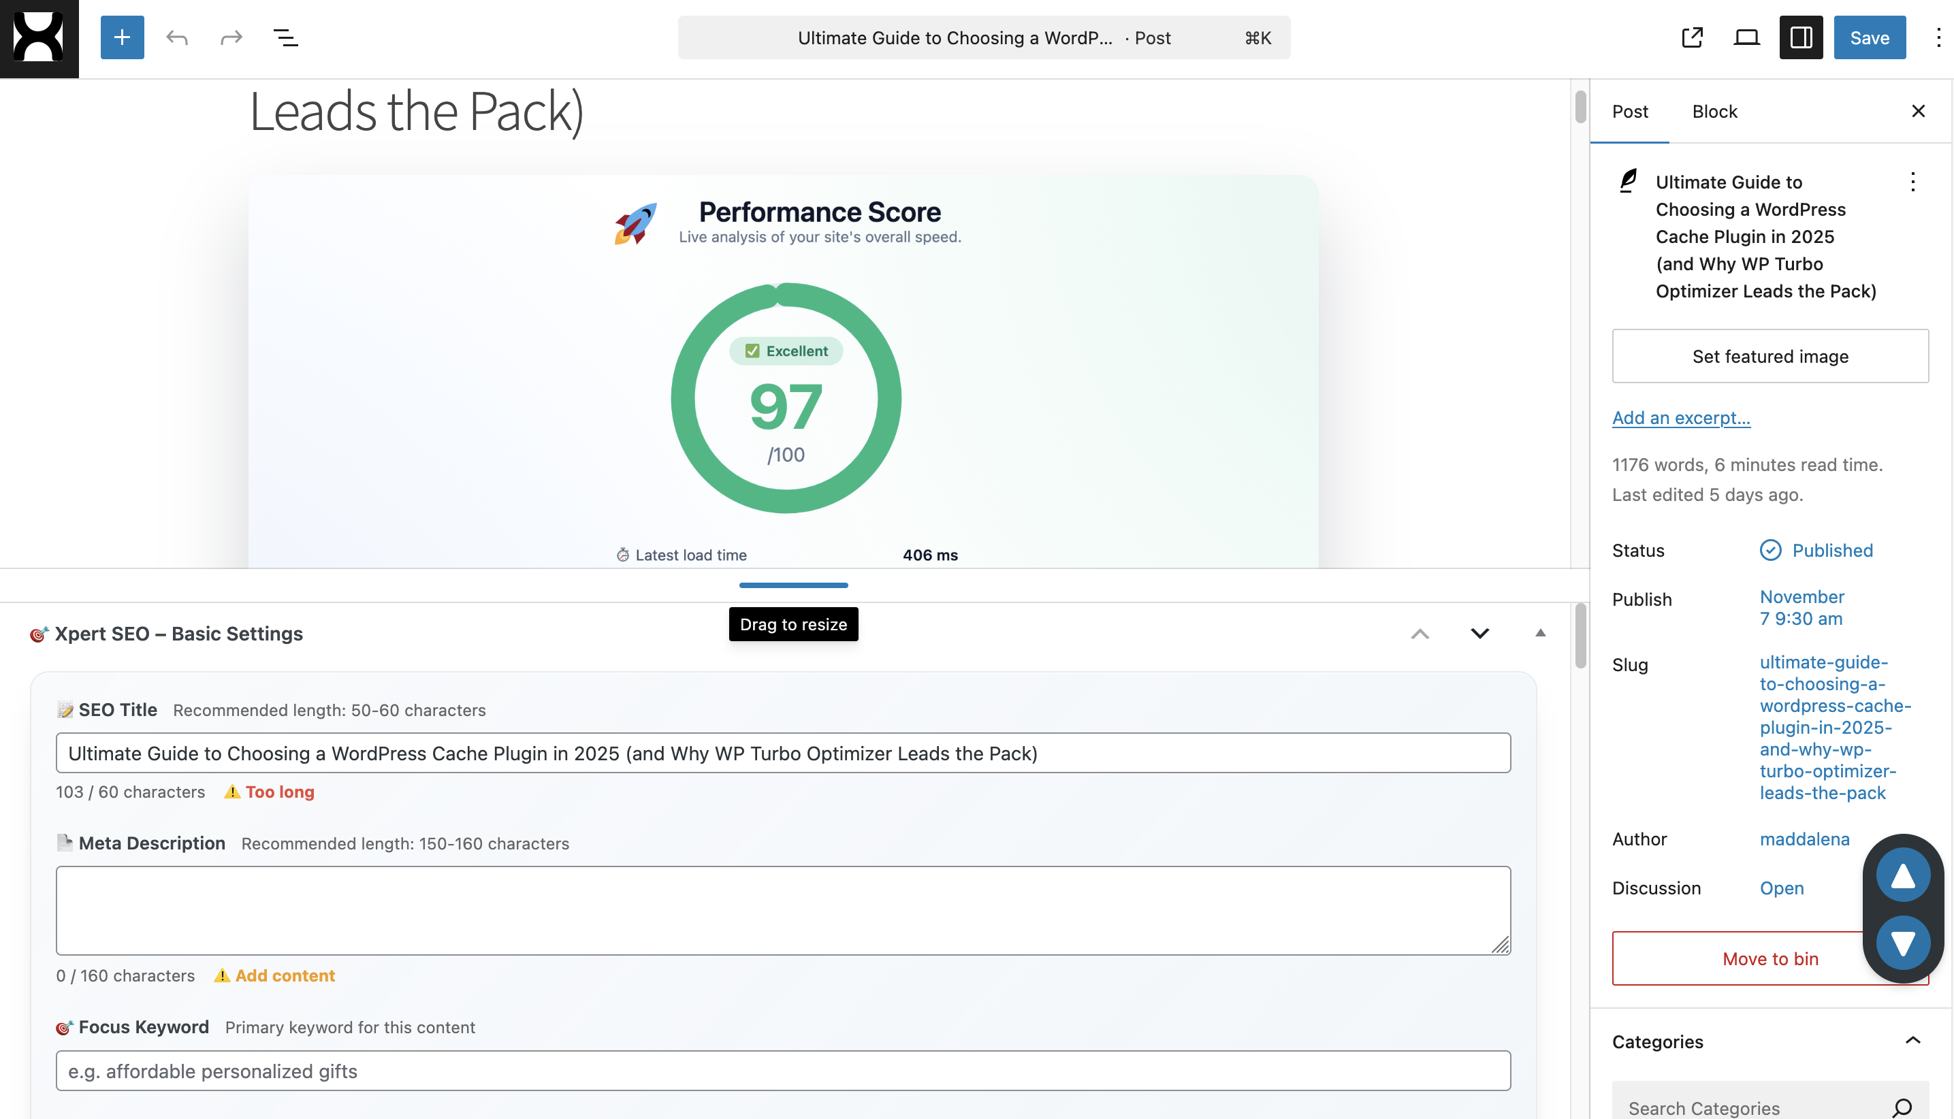Select the Performance Score block
1954x1119 pixels.
[x=783, y=372]
